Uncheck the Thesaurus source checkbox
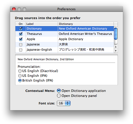The image size is (133, 124). (21, 34)
